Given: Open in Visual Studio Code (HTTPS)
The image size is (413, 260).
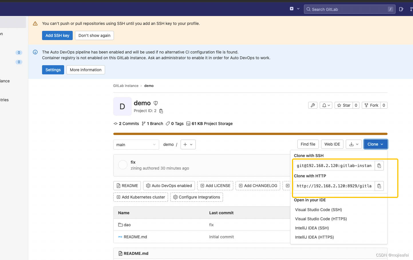Looking at the screenshot, I should tap(321, 219).
